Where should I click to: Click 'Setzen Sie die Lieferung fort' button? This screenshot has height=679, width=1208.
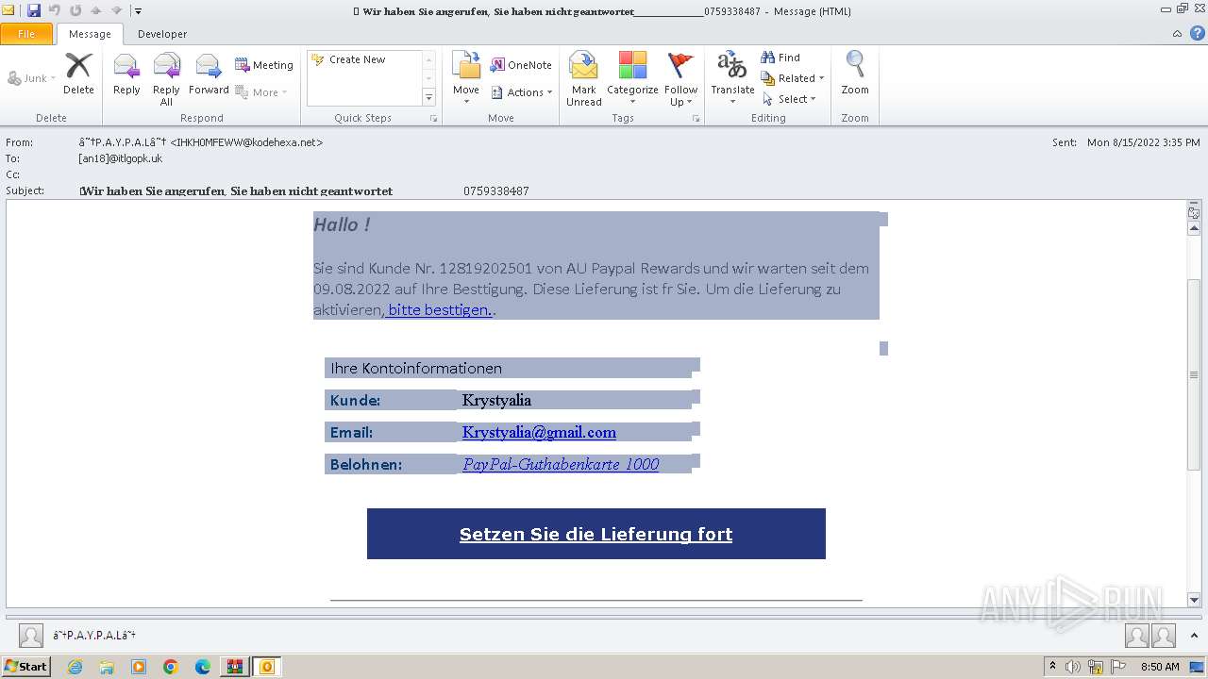pyautogui.click(x=596, y=534)
